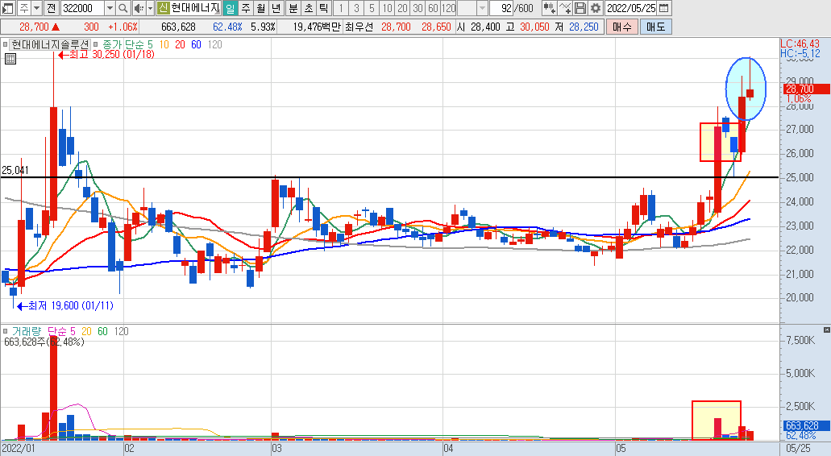The image size is (831, 456).
Task: Click the 현대에너지솔루션 chart title label
Action: pyautogui.click(x=50, y=45)
